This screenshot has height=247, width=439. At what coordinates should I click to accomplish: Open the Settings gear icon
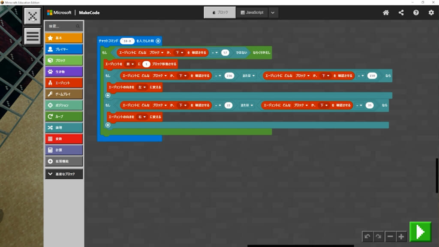(x=431, y=12)
